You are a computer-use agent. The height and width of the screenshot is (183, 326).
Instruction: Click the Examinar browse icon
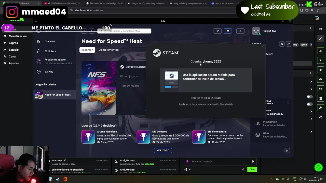coord(39,41)
